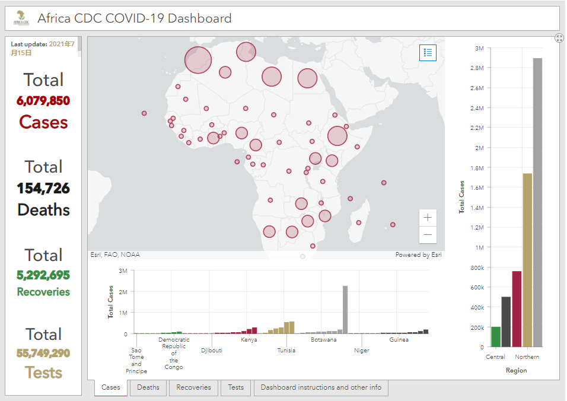The width and height of the screenshot is (567, 401).
Task: Select the tan Northern region bar
Action: point(527,260)
